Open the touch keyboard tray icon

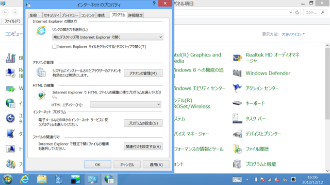pos(237,179)
